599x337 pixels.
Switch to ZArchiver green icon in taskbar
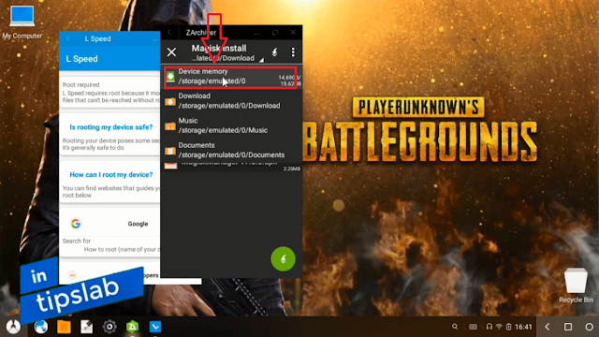click(132, 327)
